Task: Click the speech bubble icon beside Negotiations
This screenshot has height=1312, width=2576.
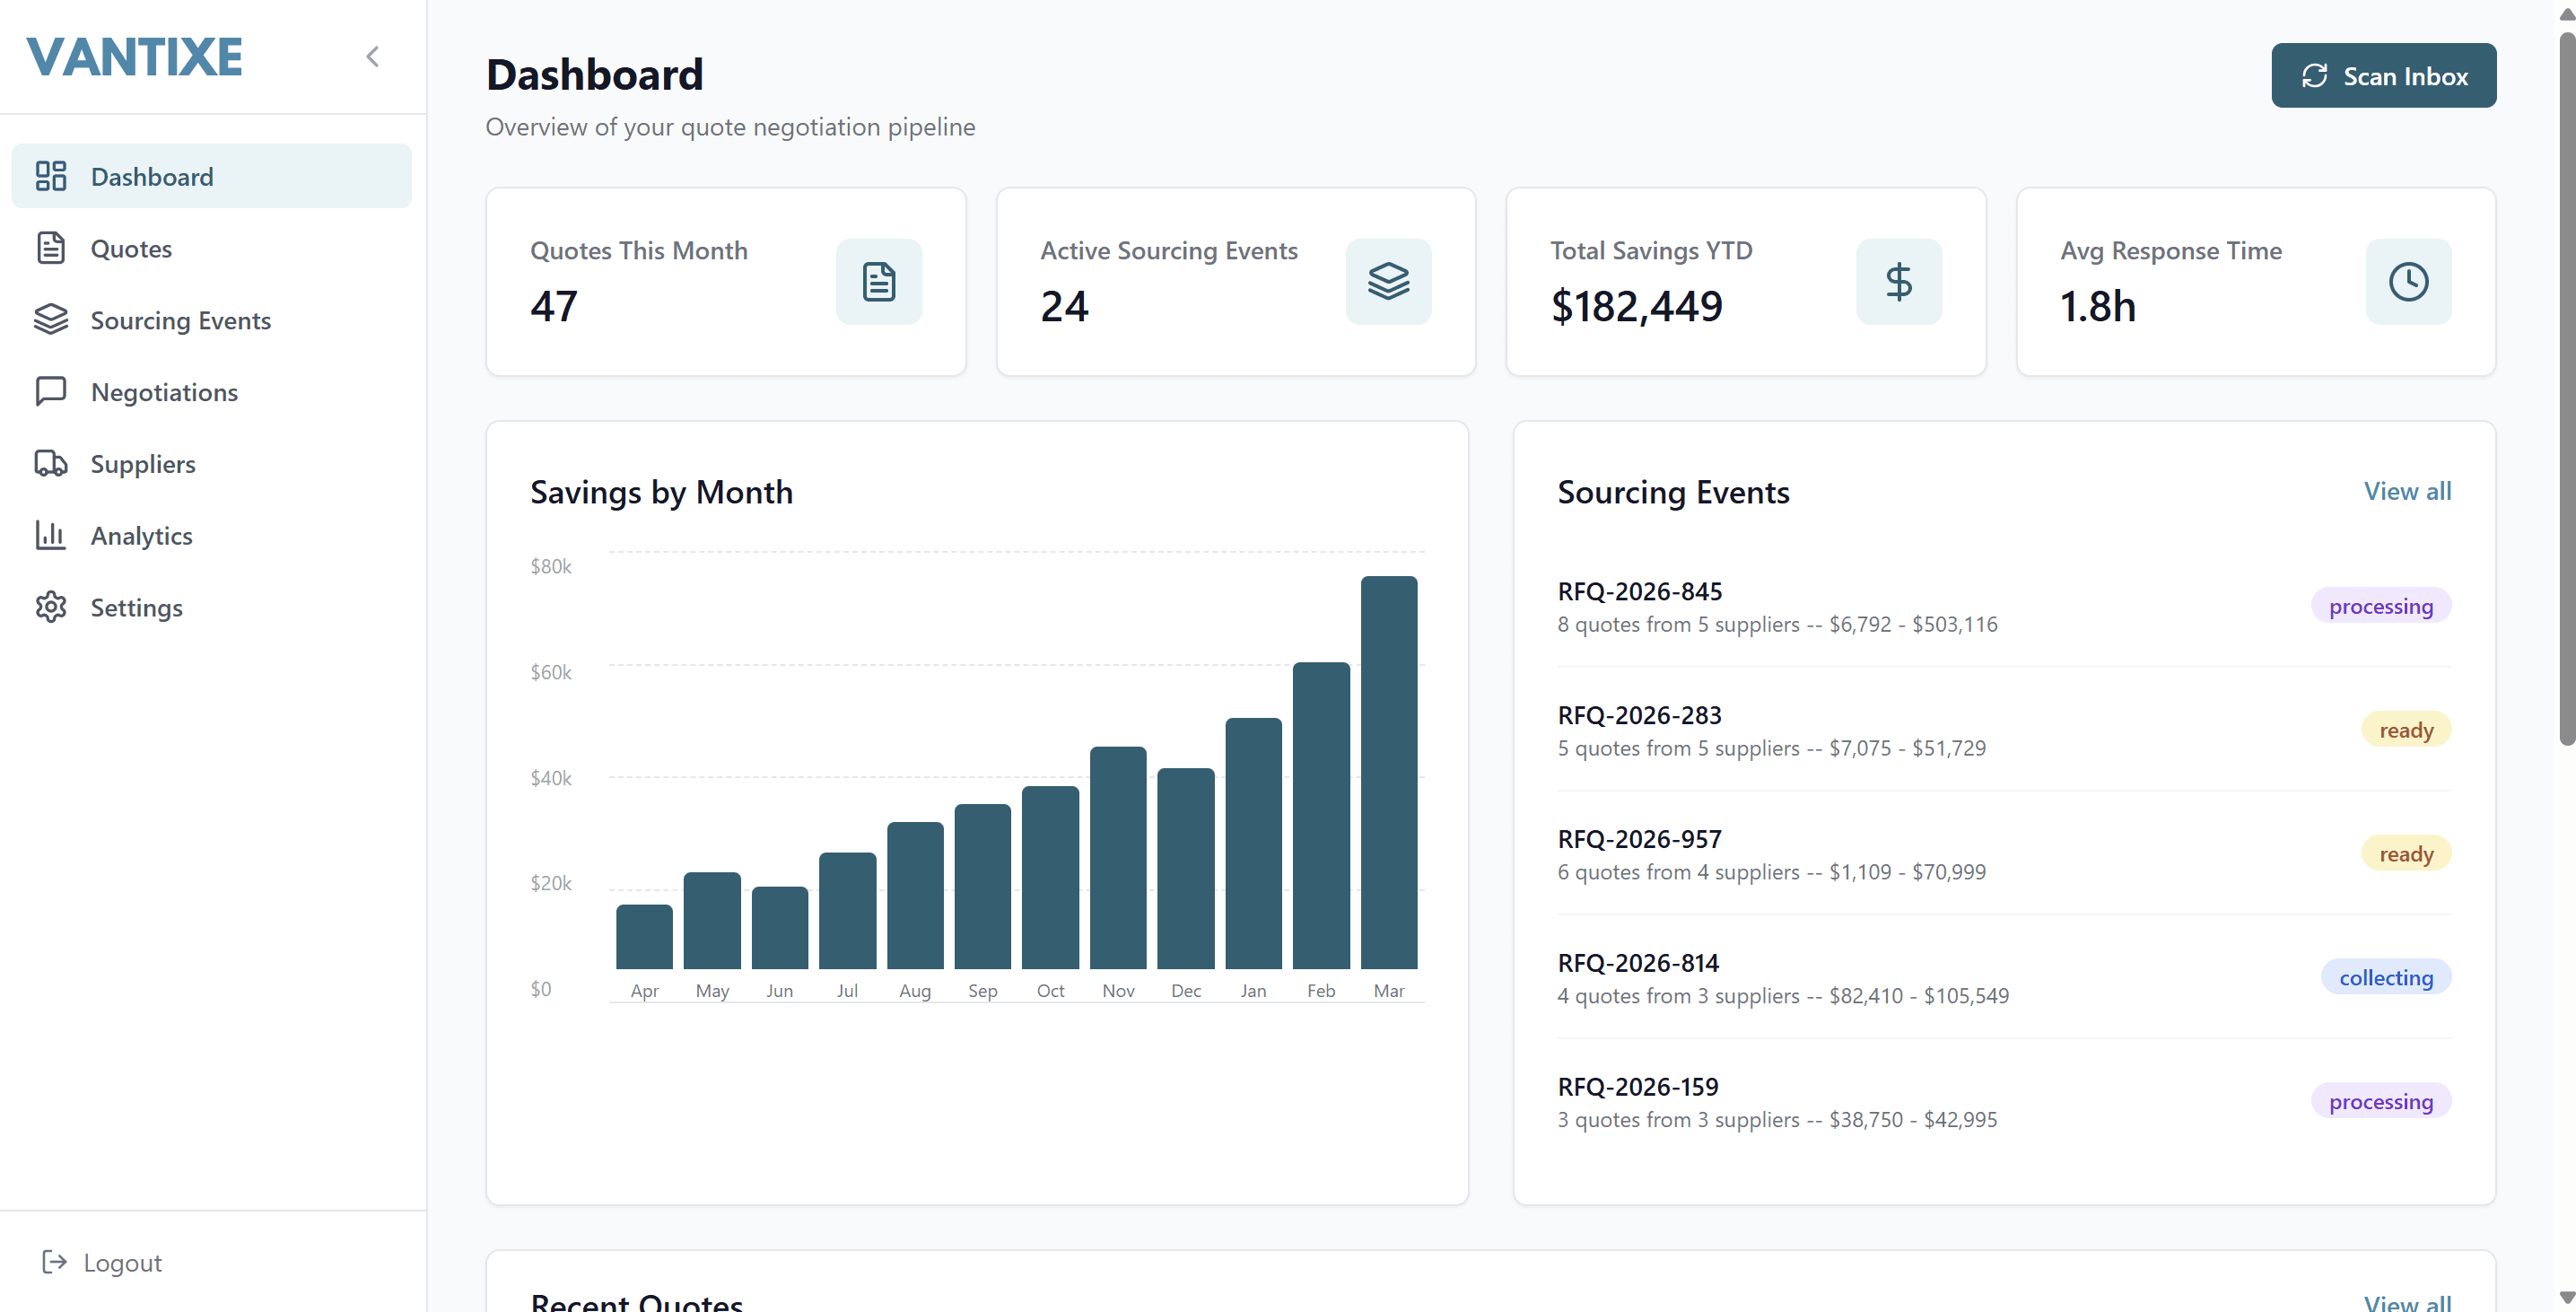Action: coord(50,391)
